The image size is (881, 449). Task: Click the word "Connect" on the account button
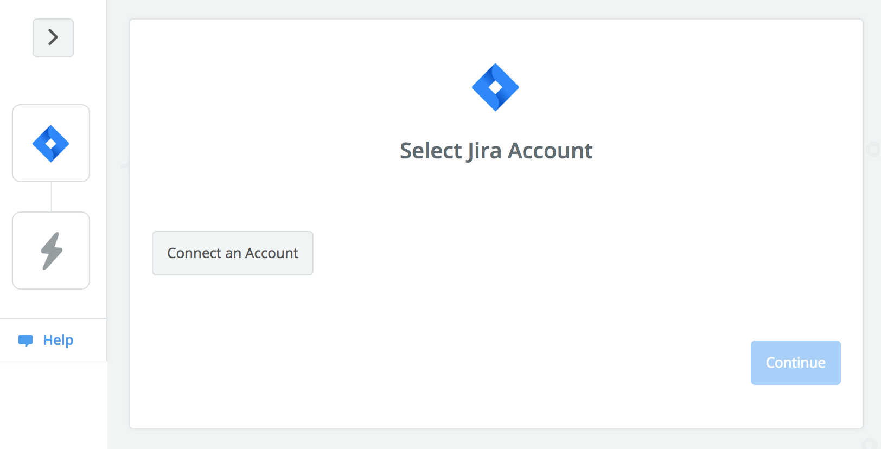click(194, 253)
